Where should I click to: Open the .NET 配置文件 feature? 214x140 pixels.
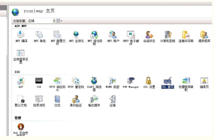pyautogui.click(x=57, y=38)
